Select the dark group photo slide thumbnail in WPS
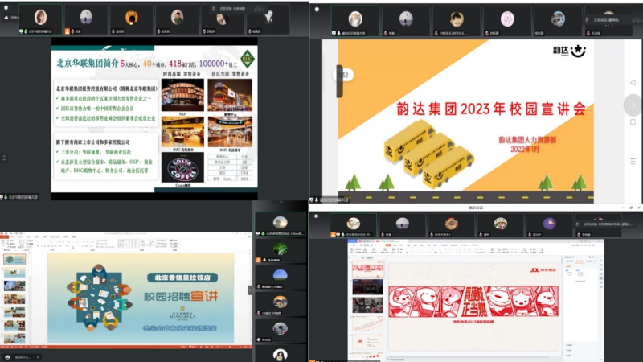 coord(367,286)
